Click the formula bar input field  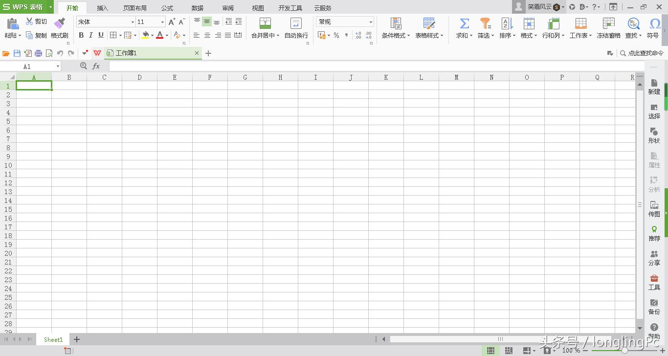(x=376, y=66)
